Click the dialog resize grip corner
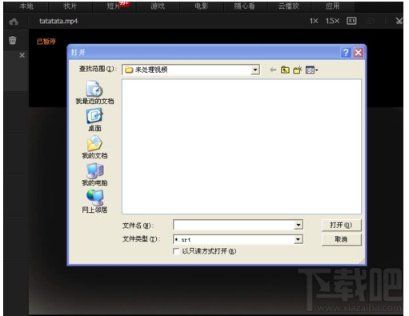This screenshot has width=409, height=316. 362,261
